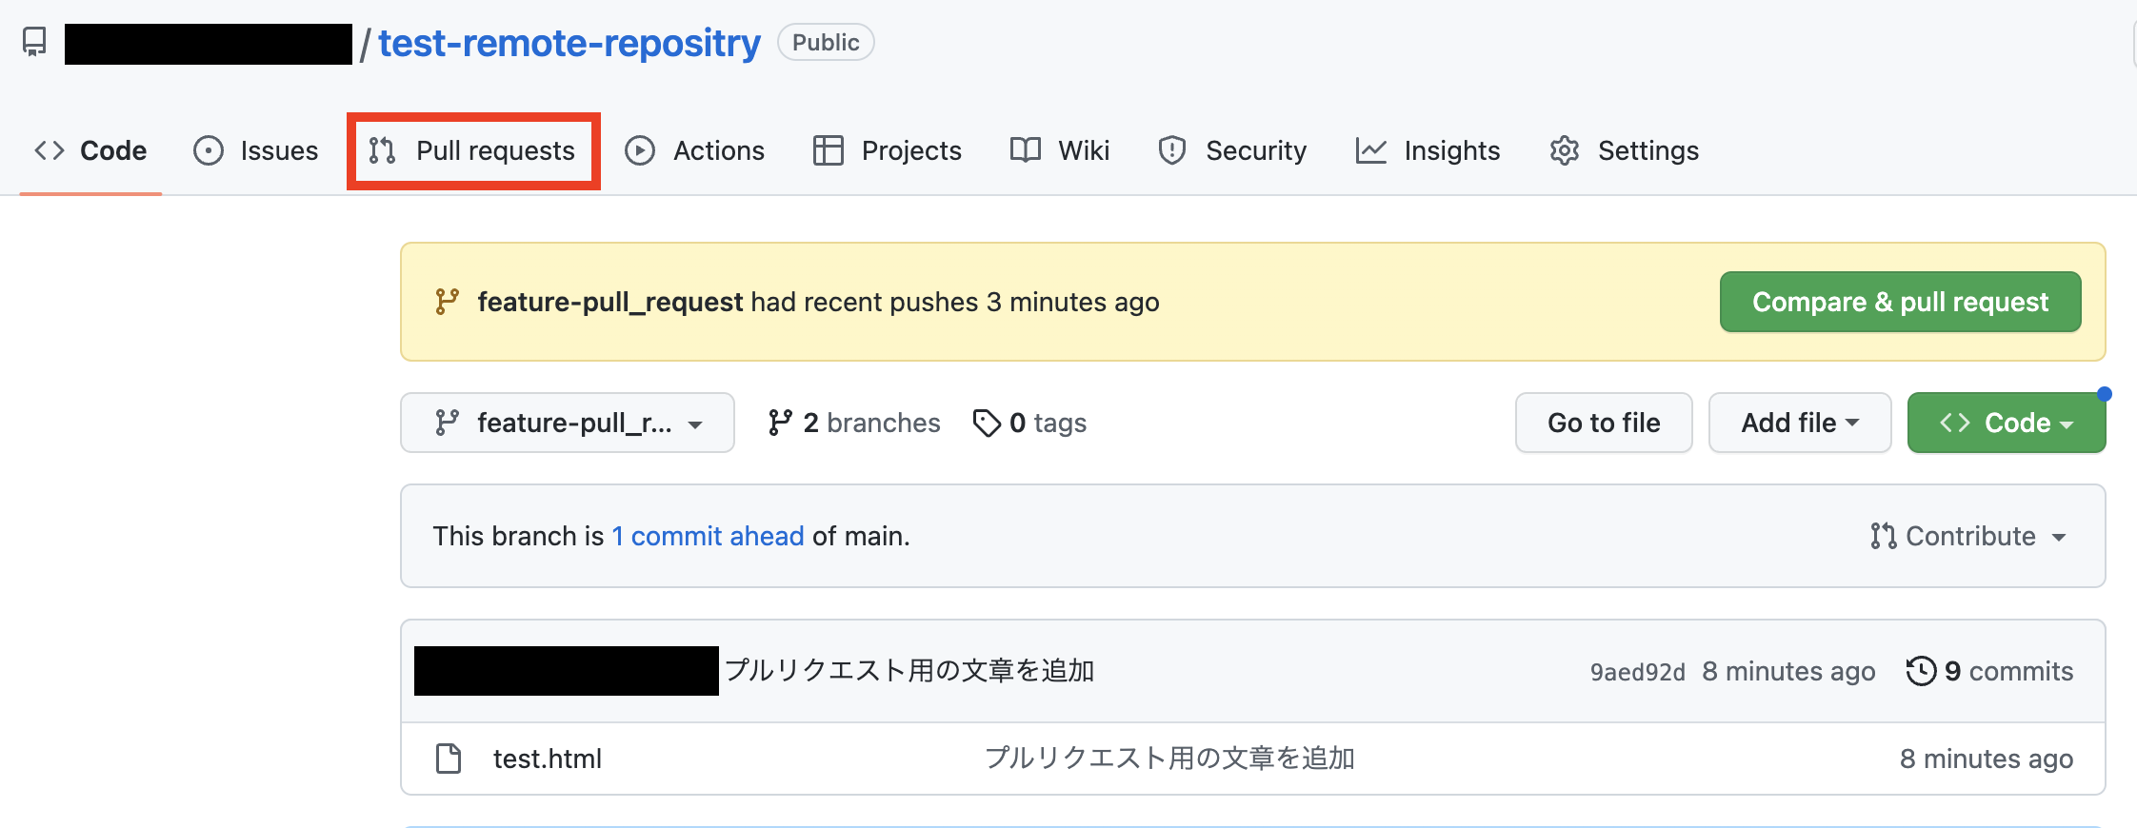Click the Contribute pull-request icon
Viewport: 2137px width, 828px height.
pyautogui.click(x=1883, y=536)
